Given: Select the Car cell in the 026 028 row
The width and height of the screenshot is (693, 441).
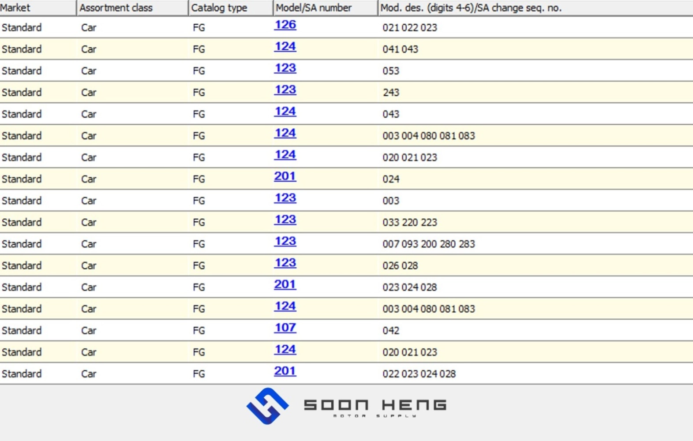Looking at the screenshot, I should (x=89, y=265).
